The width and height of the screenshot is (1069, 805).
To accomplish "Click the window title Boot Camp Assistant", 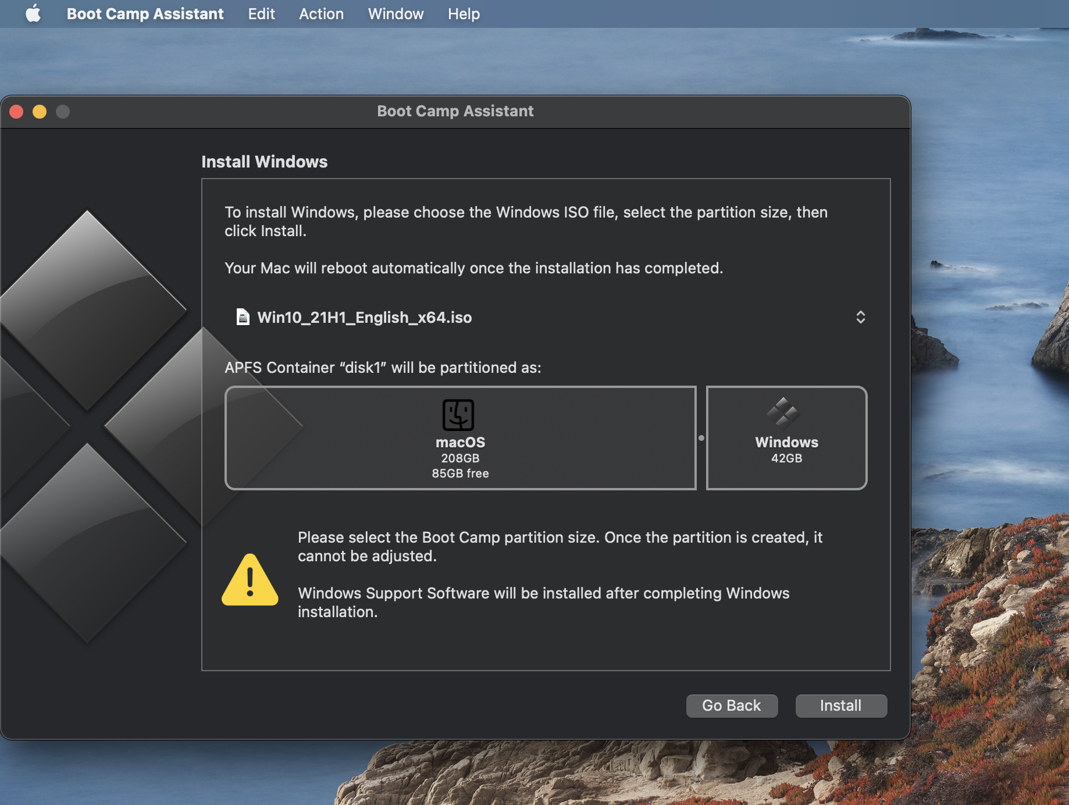I will click(455, 111).
